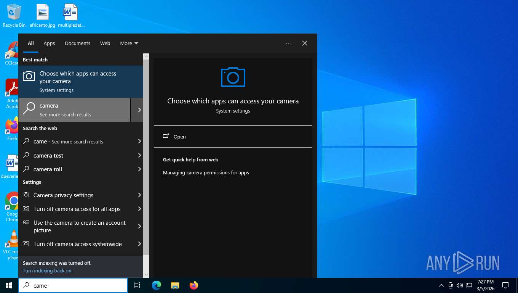This screenshot has height=293, width=518.
Task: Click the camera in-use tray icon
Action: (451, 285)
